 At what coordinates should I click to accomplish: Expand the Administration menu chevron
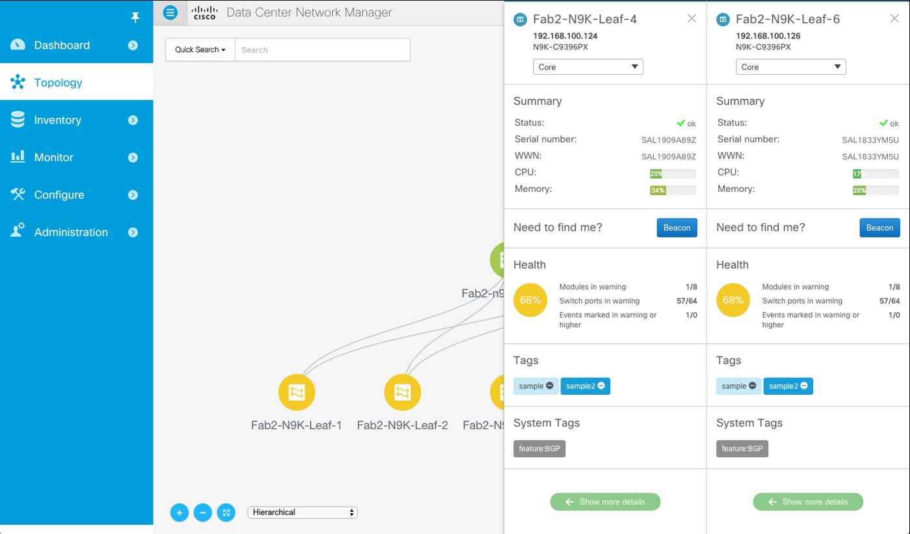point(133,232)
